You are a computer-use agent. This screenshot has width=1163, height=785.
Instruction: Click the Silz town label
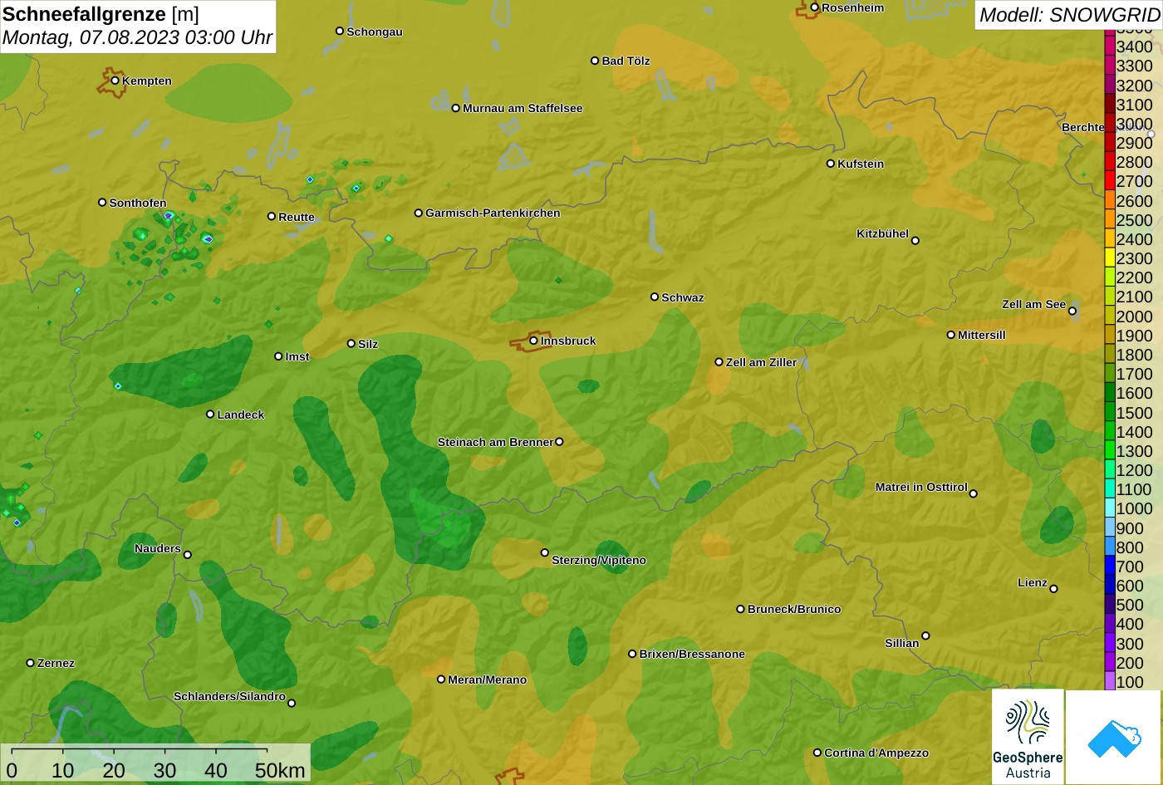pyautogui.click(x=368, y=344)
